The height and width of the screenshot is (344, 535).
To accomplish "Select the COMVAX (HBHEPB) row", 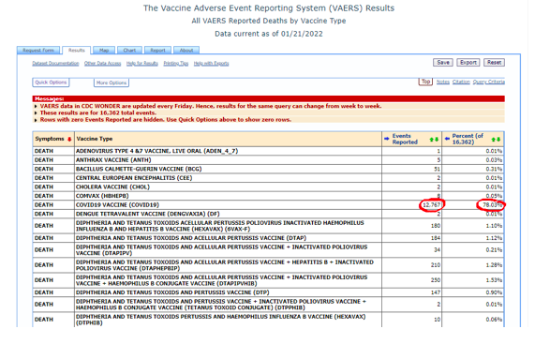I will [x=268, y=196].
